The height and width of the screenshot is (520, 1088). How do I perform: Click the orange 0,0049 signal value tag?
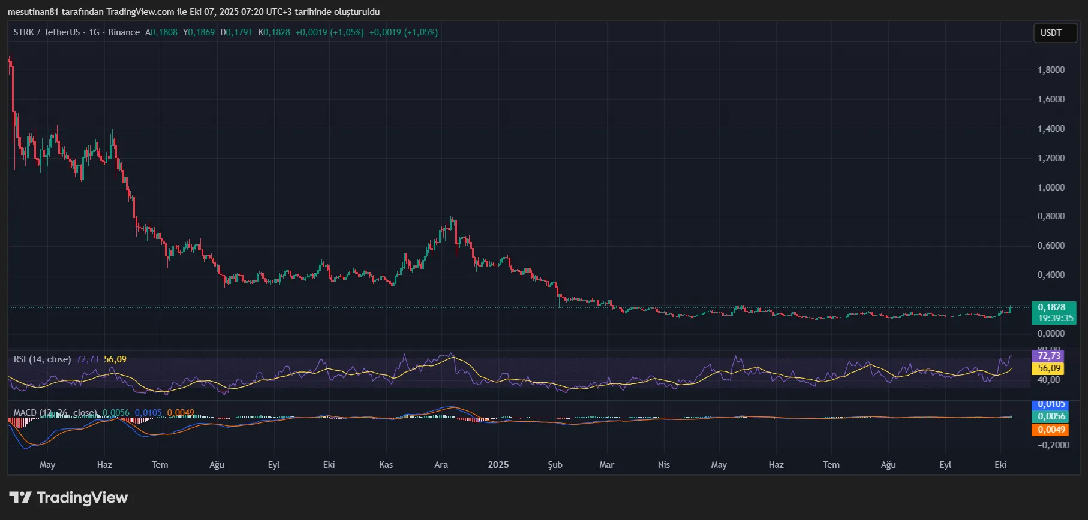pyautogui.click(x=1051, y=430)
